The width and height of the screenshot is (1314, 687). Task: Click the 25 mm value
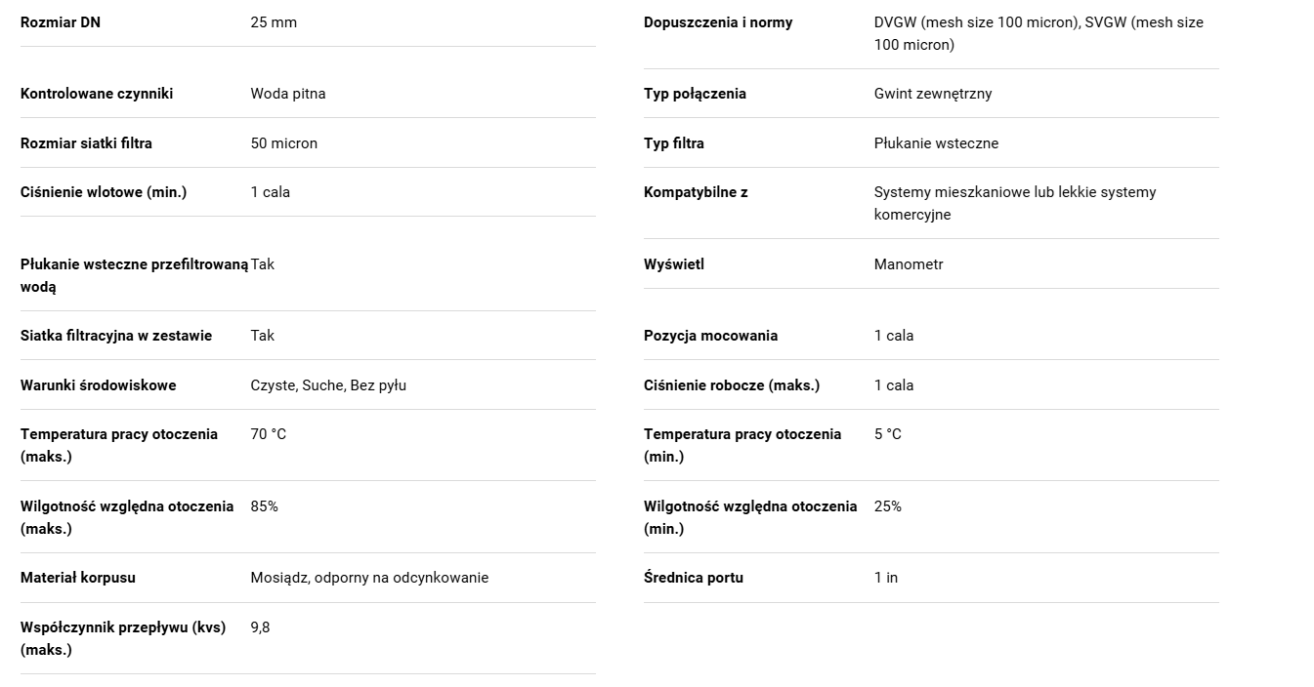(274, 22)
